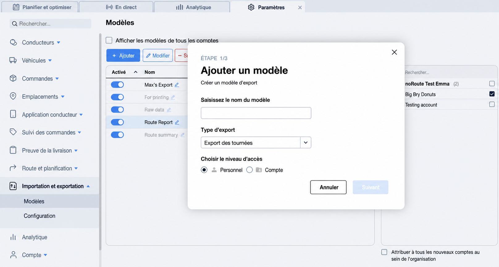Check the Testing account checkbox

tap(492, 104)
